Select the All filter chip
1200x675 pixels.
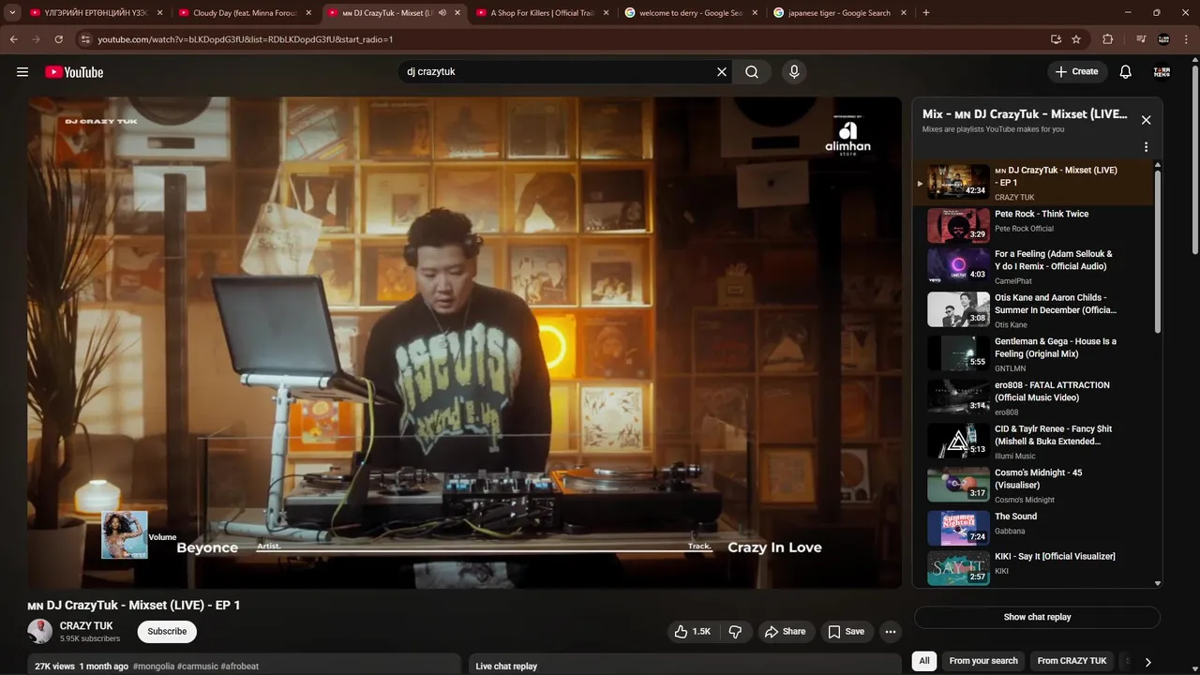924,661
